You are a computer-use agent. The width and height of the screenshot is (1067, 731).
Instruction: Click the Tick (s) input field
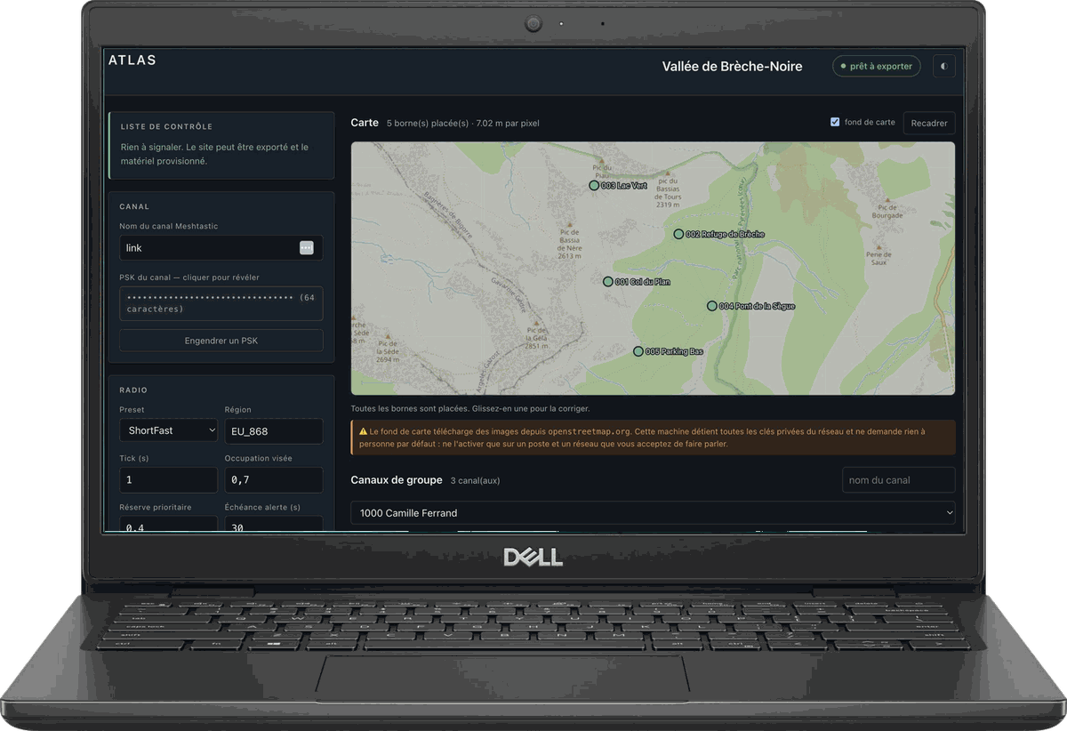(168, 479)
